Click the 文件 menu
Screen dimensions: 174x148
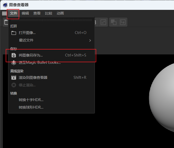pyautogui.click(x=13, y=13)
